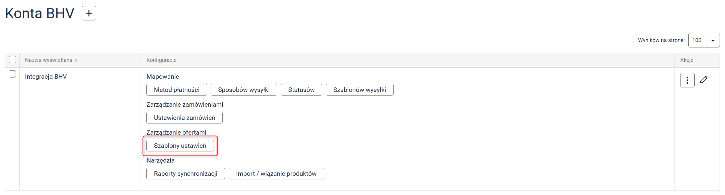Click the Statusów mapping button
The width and height of the screenshot is (725, 195).
pos(301,90)
